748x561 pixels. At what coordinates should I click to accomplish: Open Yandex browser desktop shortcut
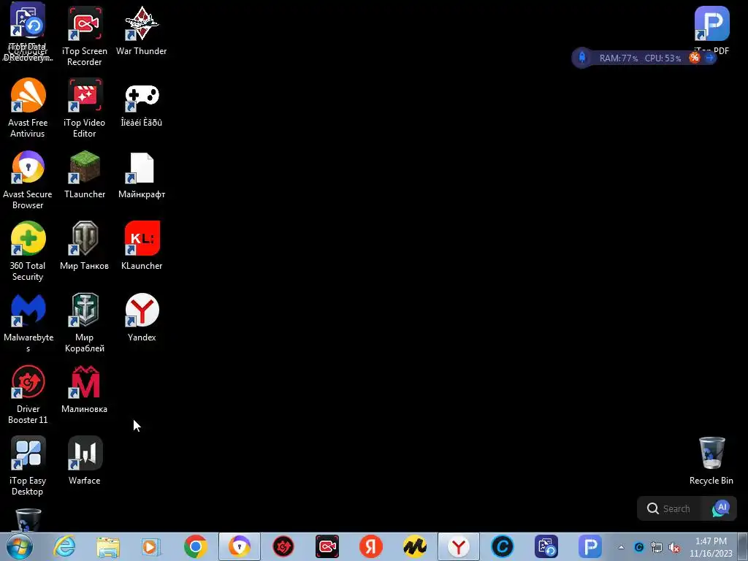pos(141,317)
